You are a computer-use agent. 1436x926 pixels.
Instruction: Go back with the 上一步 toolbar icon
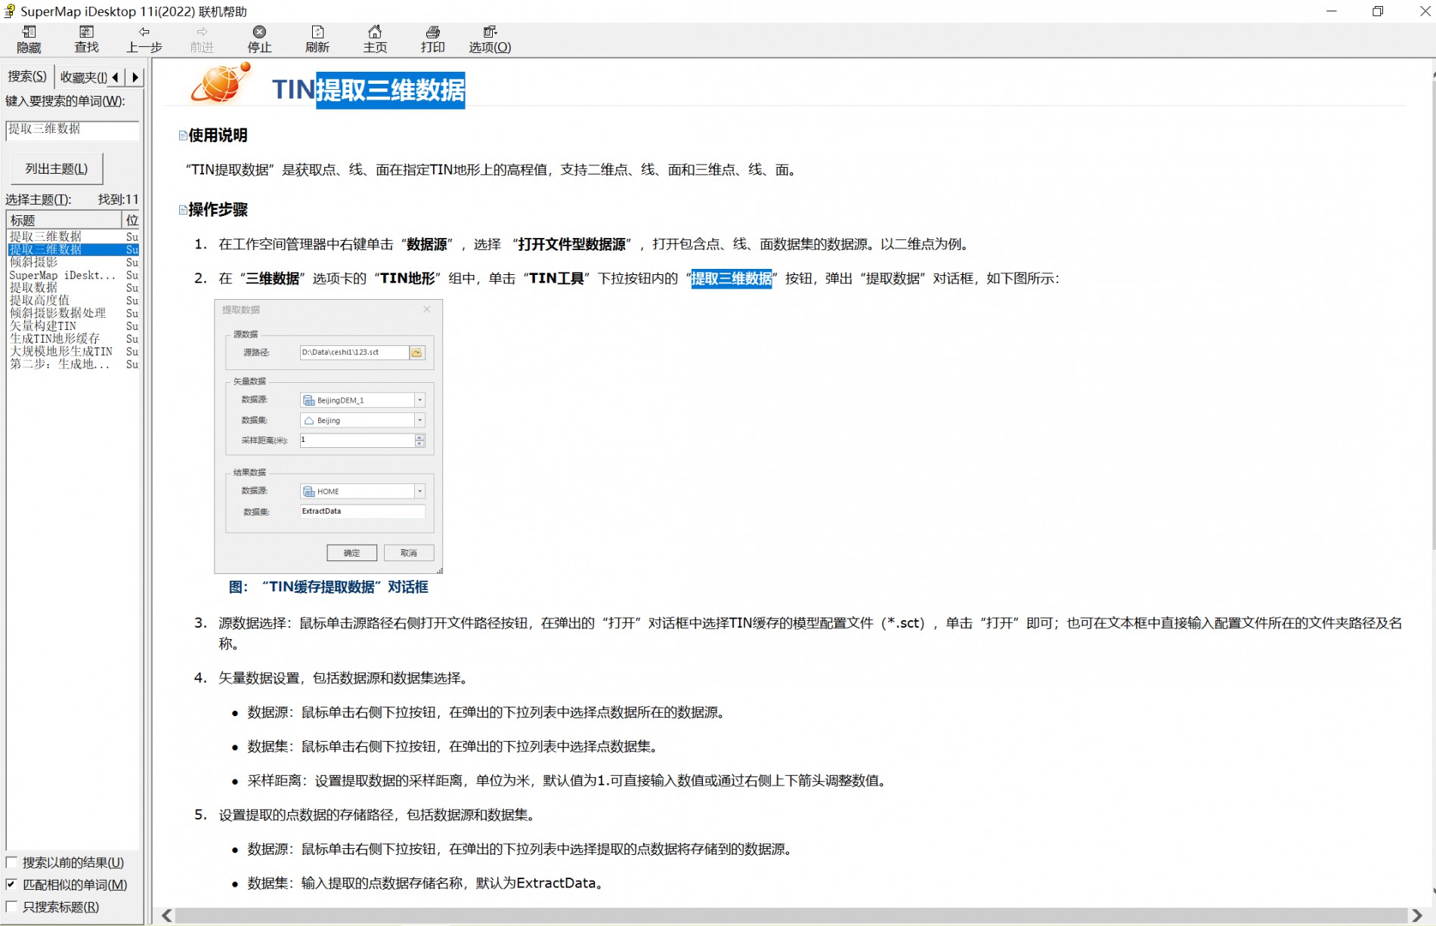pos(144,39)
